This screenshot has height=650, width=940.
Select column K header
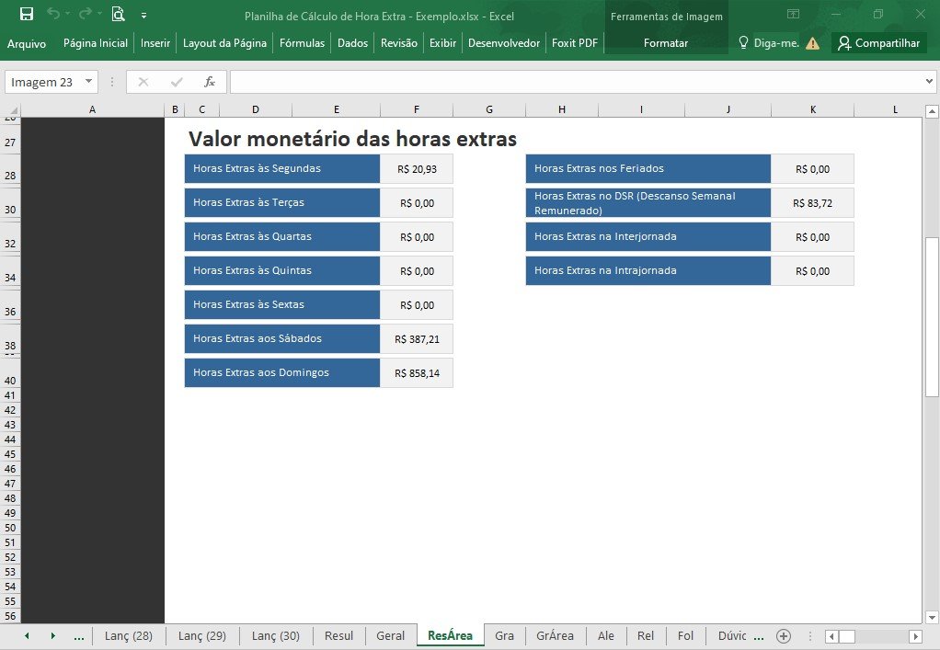(x=813, y=109)
